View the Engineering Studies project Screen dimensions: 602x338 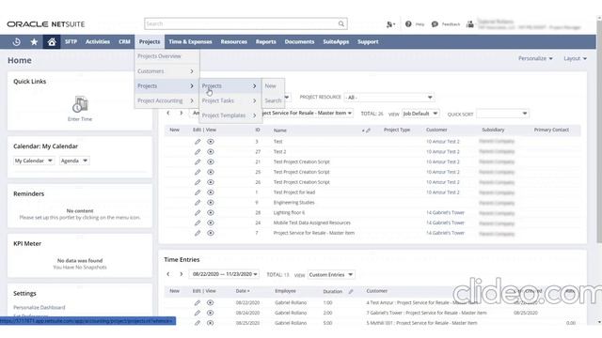coord(211,203)
